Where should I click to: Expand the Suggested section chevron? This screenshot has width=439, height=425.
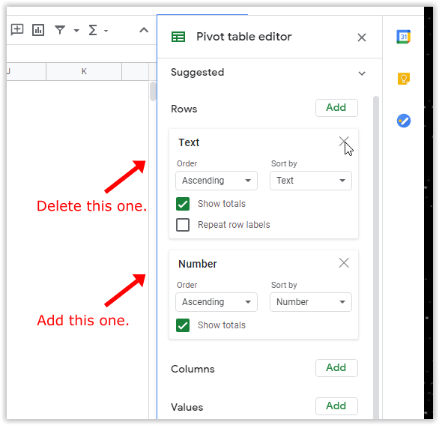tap(362, 73)
